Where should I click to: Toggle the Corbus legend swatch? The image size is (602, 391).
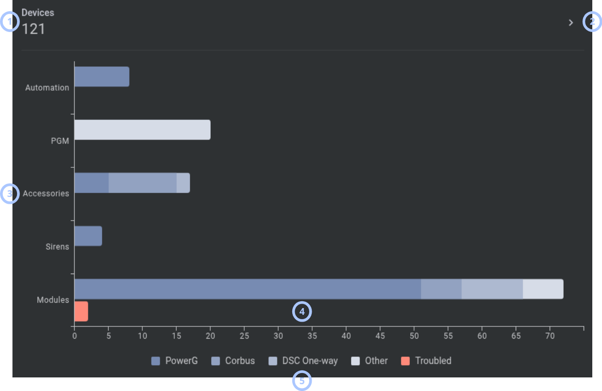click(x=216, y=361)
